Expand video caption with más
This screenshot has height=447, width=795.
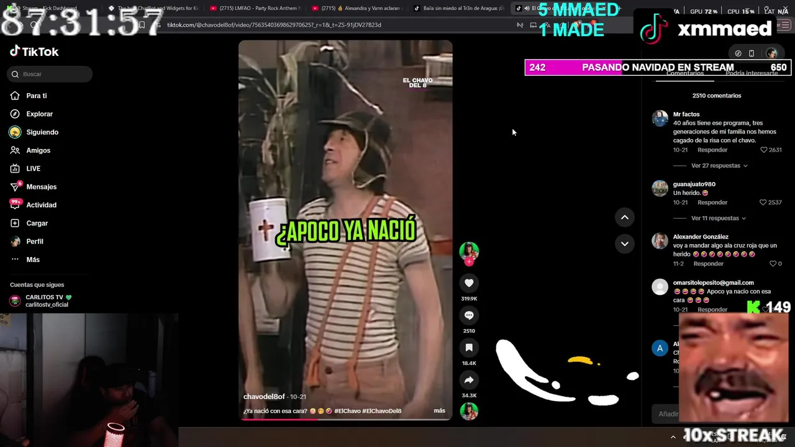[440, 411]
